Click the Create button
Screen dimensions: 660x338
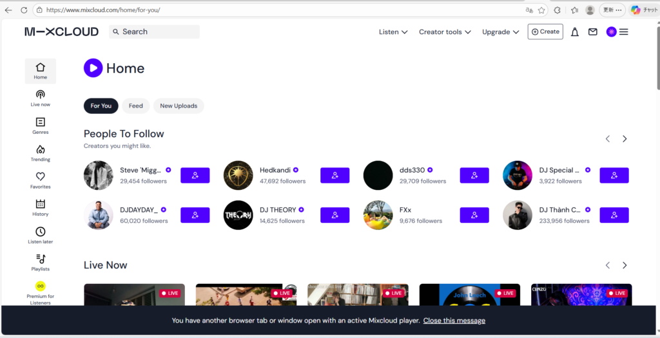(x=545, y=32)
